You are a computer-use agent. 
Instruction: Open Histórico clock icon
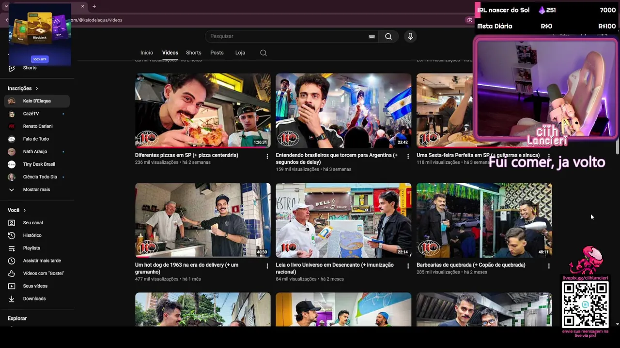[12, 235]
